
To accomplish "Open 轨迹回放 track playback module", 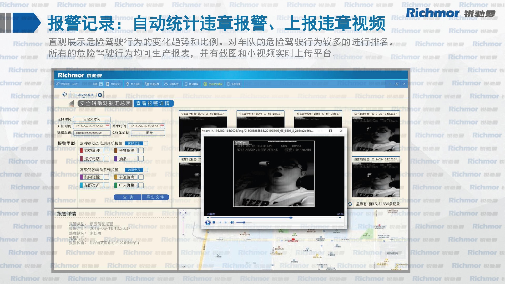I will click(x=152, y=84).
